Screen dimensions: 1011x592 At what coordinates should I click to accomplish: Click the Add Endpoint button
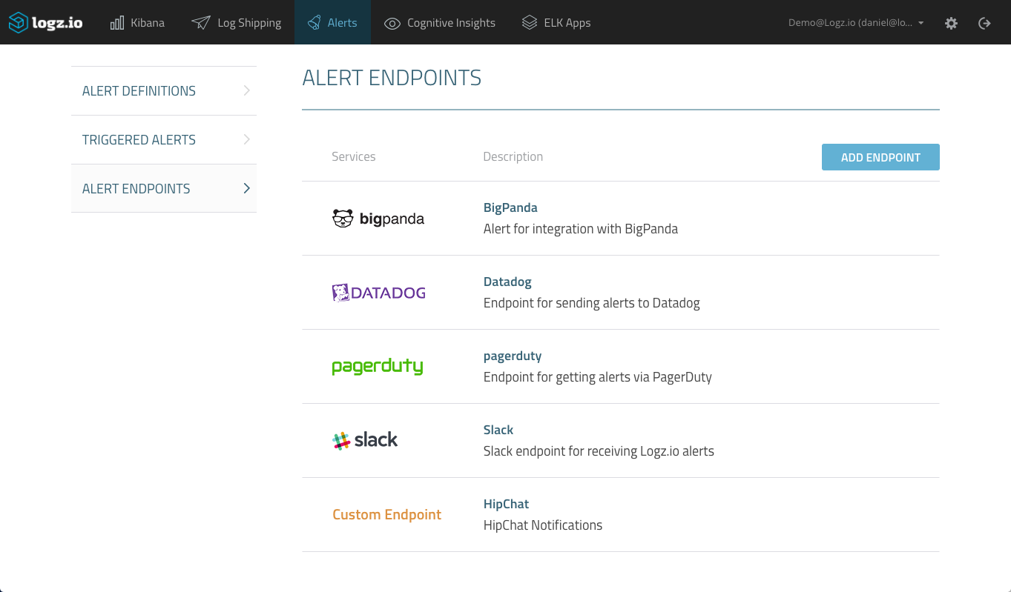pyautogui.click(x=880, y=157)
